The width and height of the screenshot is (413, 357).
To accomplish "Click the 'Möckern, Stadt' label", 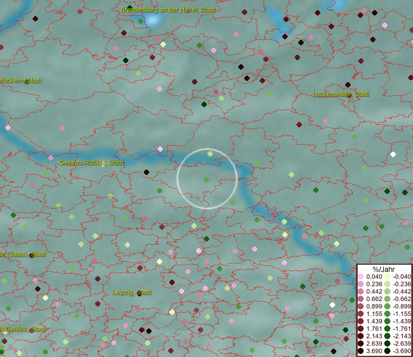I will (x=20, y=80).
